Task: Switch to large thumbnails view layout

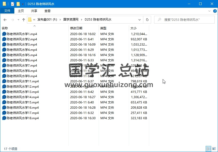Action: pyautogui.click(x=214, y=149)
